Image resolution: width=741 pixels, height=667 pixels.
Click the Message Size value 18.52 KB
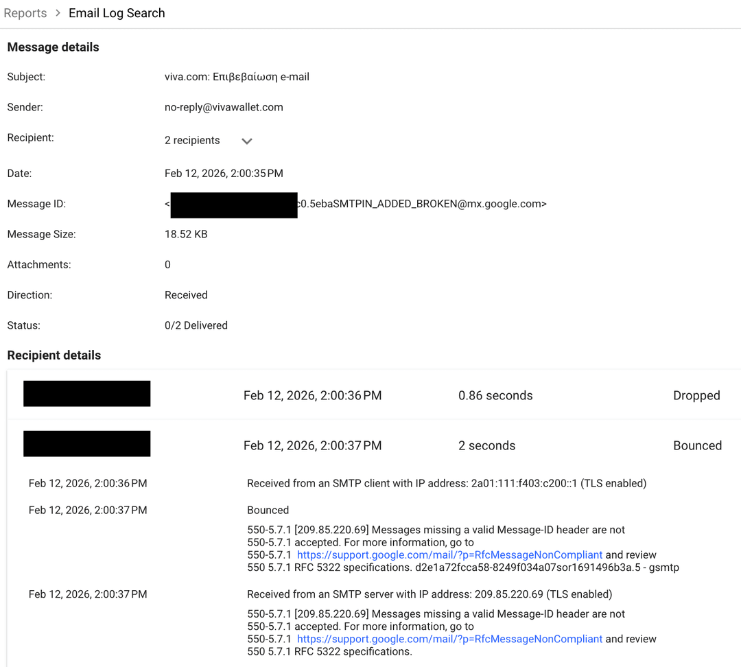coord(186,233)
